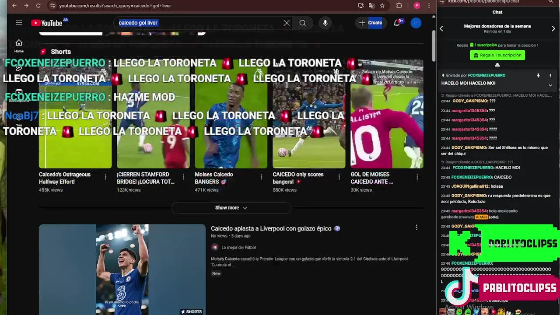Open the Chrome three-dot menu
The width and height of the screenshot is (560, 315).
pos(429,6)
